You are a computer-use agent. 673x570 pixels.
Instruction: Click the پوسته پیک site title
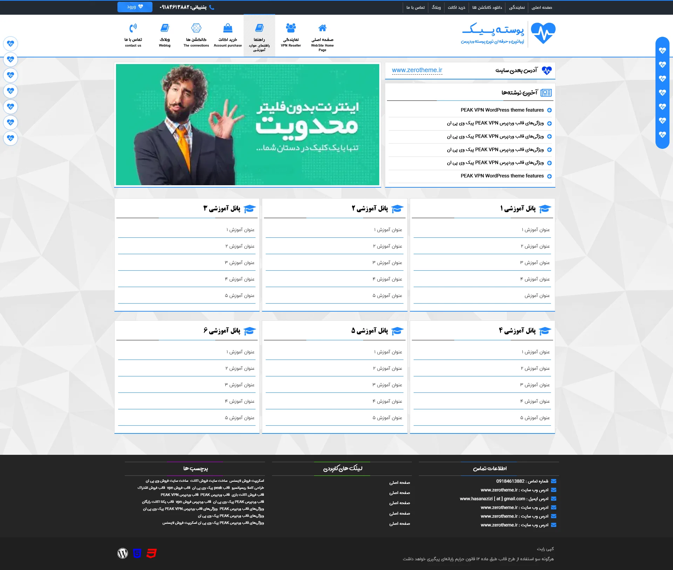493,29
